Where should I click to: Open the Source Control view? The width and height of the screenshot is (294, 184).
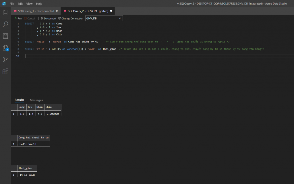point(5,60)
